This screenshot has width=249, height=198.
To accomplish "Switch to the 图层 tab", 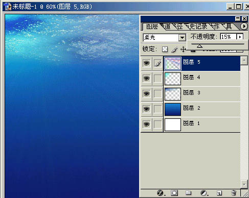I will pyautogui.click(x=152, y=27).
